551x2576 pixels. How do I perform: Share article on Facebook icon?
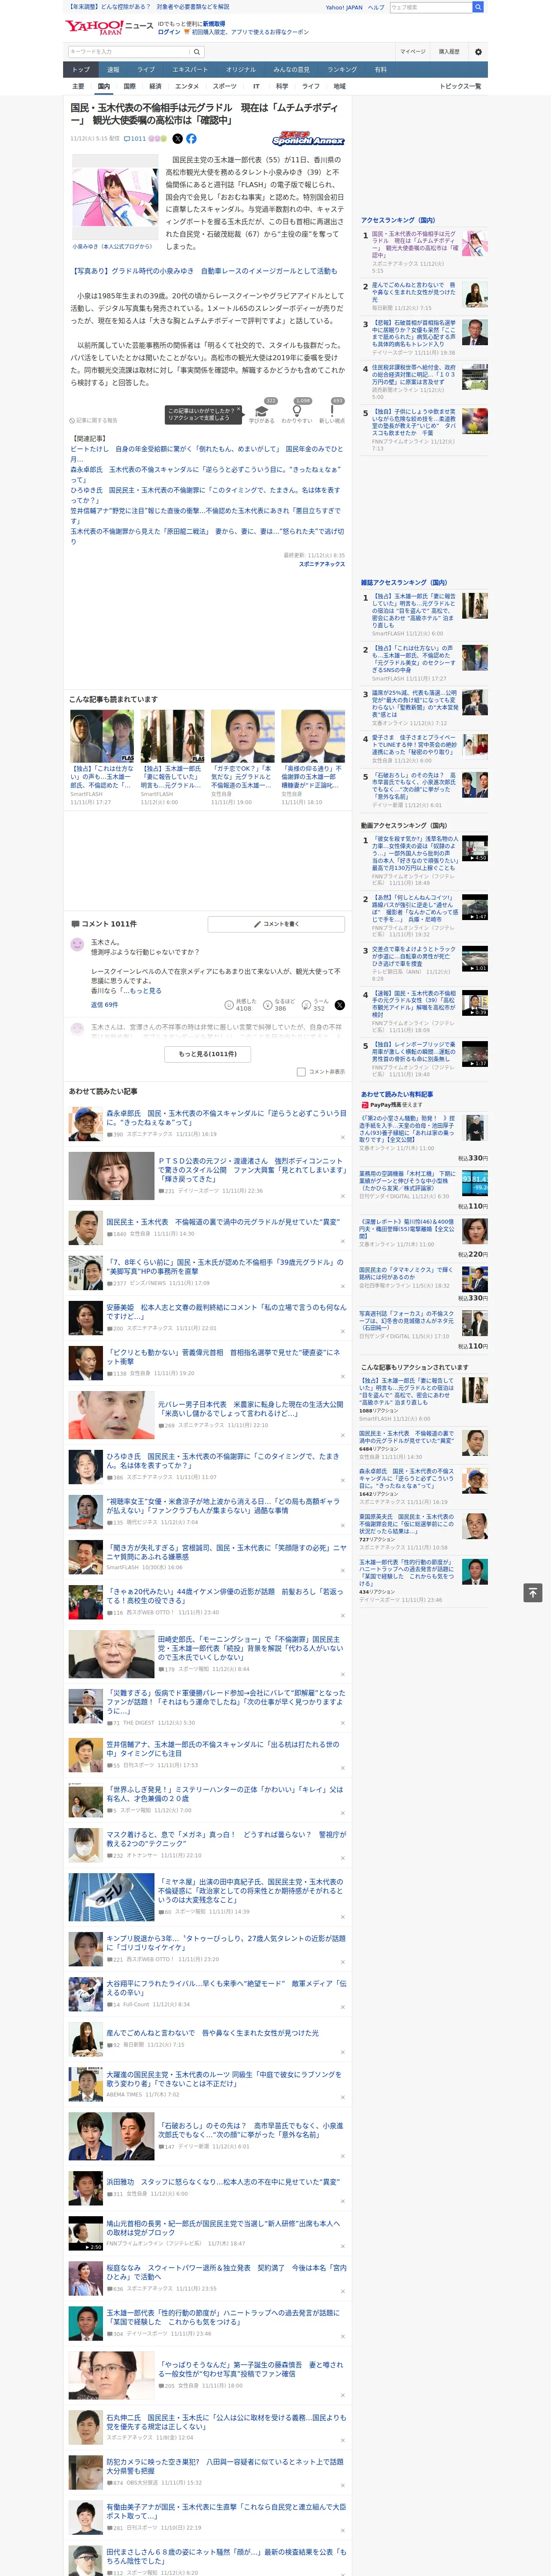[x=191, y=139]
